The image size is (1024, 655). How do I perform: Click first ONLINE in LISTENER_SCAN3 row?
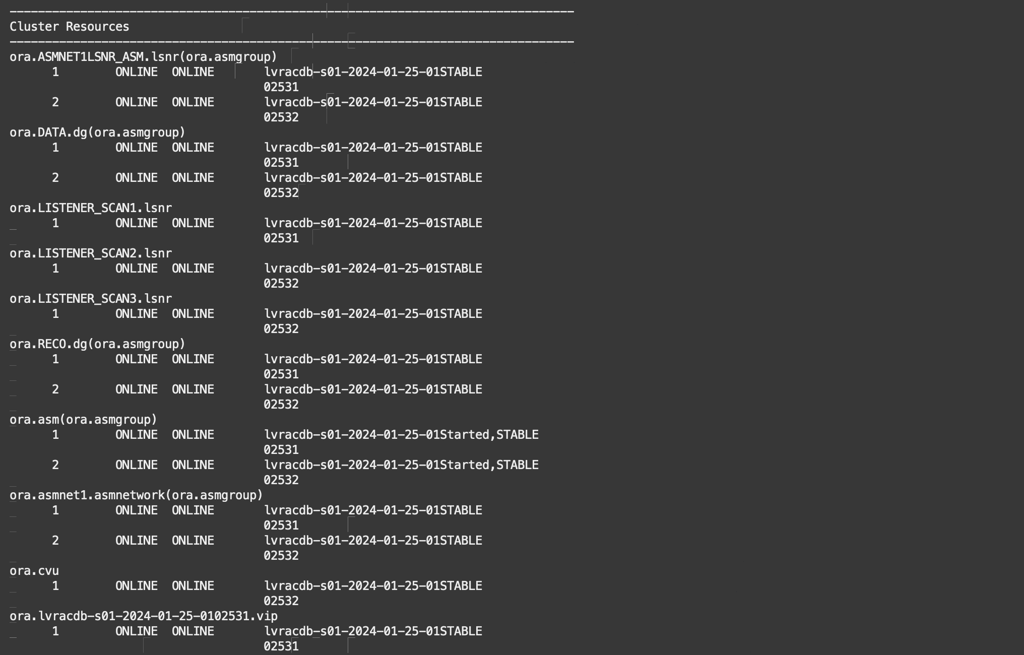(x=137, y=314)
